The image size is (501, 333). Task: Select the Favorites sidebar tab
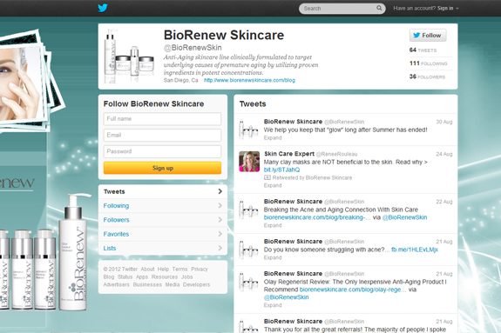click(163, 234)
